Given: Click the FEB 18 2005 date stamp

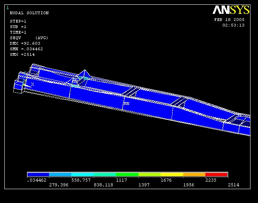Looking at the screenshot, I should click(229, 19).
